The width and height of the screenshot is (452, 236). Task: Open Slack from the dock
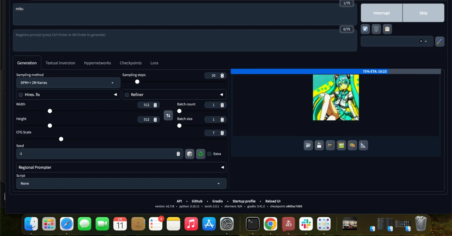coord(306,224)
